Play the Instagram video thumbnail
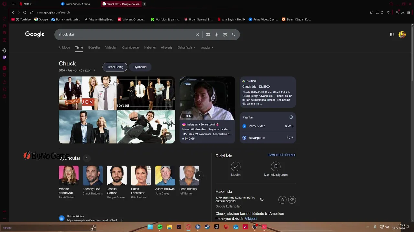 tap(207, 98)
